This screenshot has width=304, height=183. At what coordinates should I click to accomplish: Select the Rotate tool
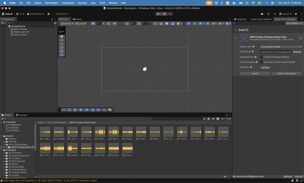pyautogui.click(x=62, y=44)
